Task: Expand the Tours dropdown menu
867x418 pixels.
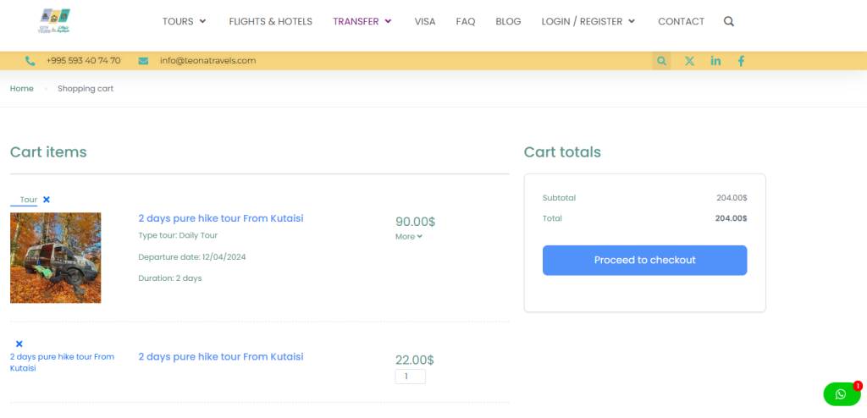Action: [x=185, y=21]
